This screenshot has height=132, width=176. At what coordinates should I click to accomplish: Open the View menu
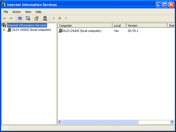click(x=28, y=12)
